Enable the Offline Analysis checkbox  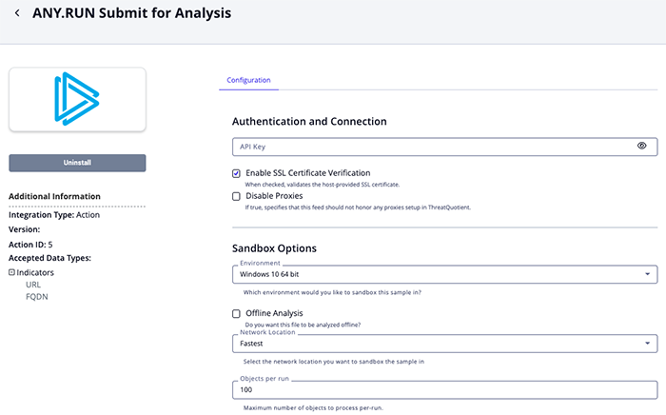pos(236,313)
